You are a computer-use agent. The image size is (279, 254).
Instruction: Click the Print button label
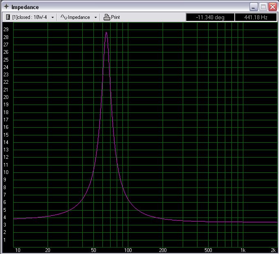[x=115, y=17]
